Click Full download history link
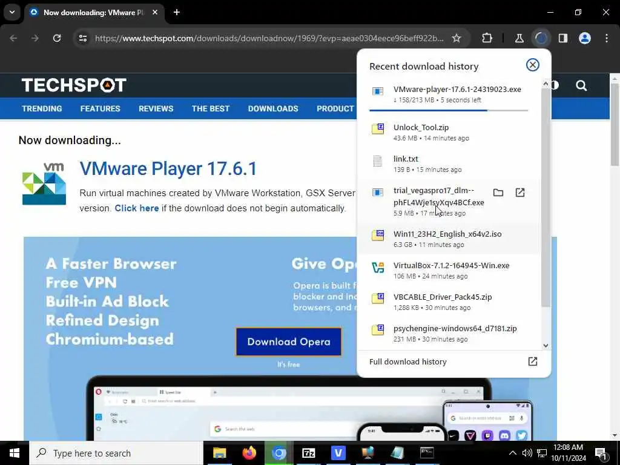The height and width of the screenshot is (465, 620). pos(408,361)
